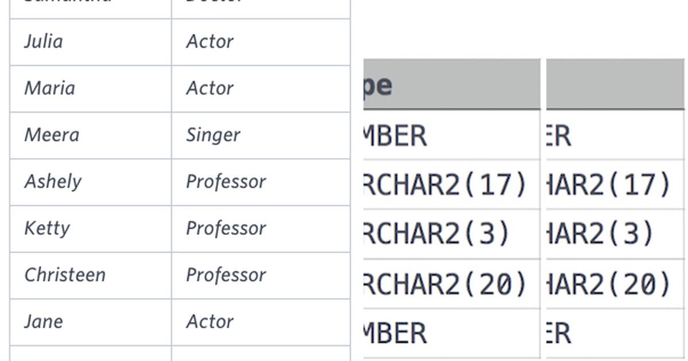Click the Ketty name cell
The width and height of the screenshot is (688, 361).
pos(91,229)
